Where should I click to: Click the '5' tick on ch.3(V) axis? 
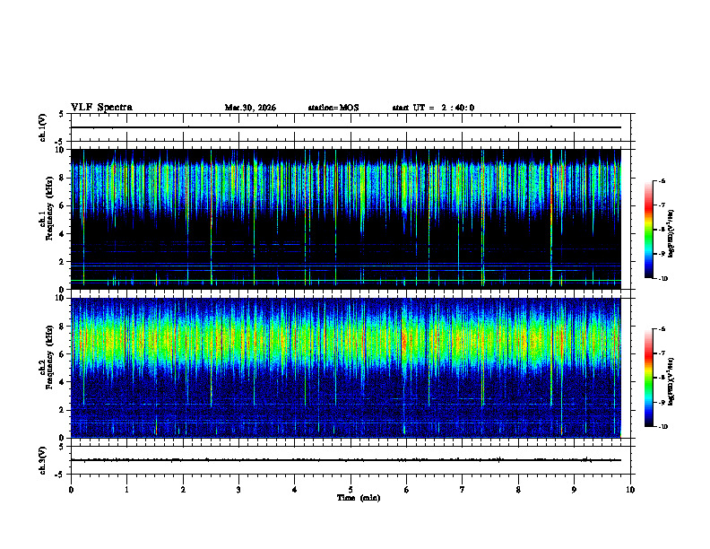tap(62, 447)
